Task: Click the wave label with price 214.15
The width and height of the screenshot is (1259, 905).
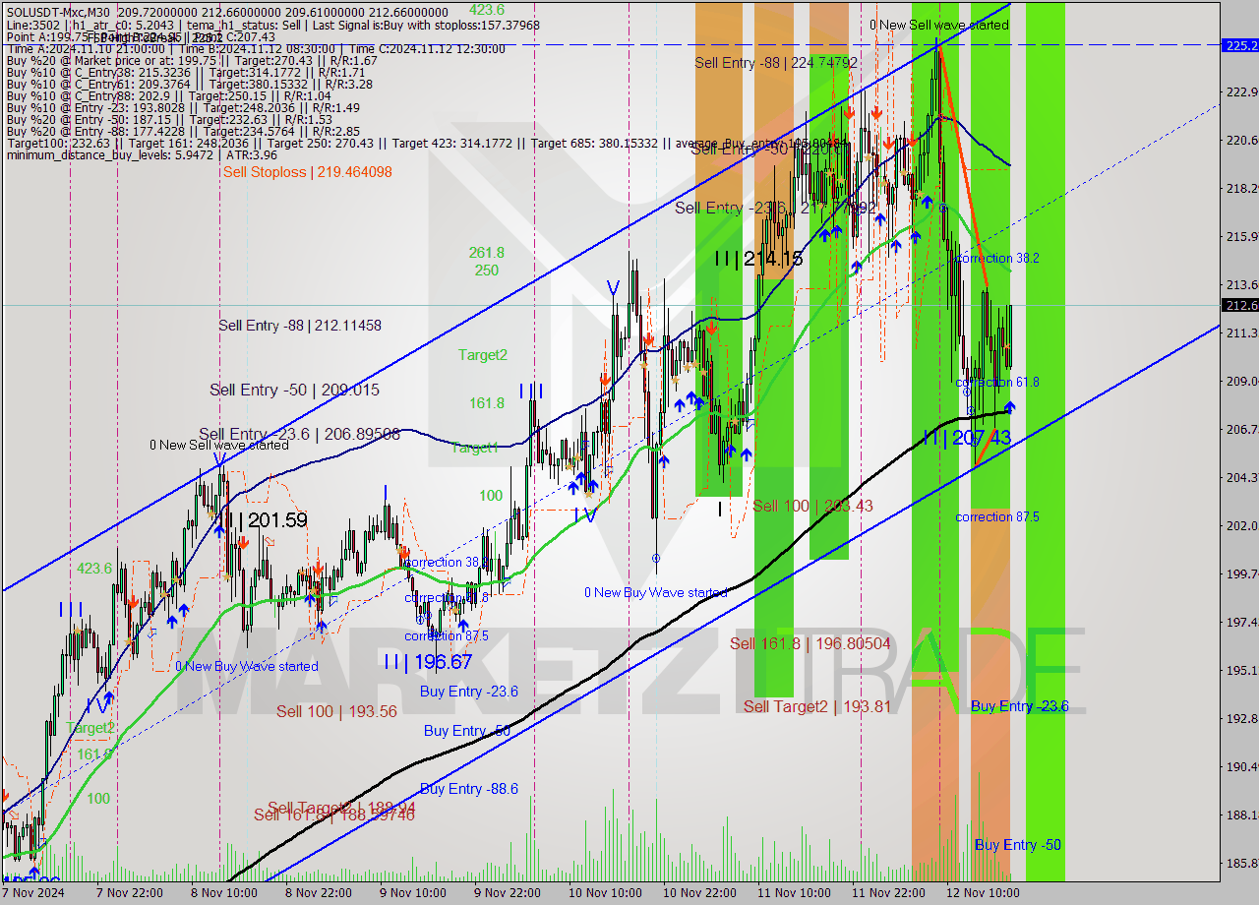Action: (758, 260)
